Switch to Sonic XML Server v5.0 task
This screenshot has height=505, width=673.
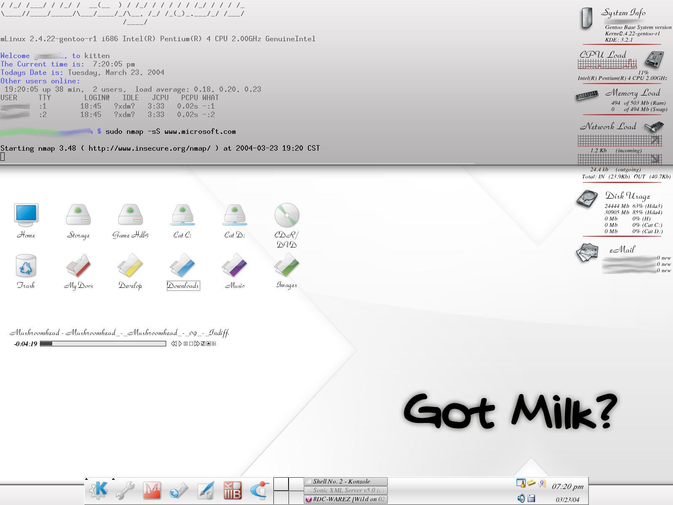(346, 490)
